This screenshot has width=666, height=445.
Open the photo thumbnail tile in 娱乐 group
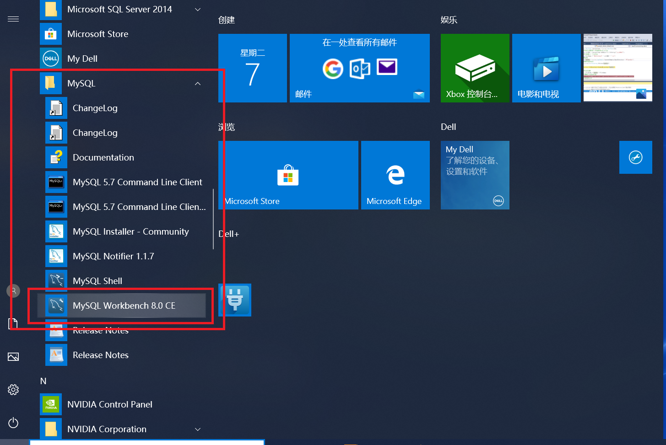tap(618, 68)
